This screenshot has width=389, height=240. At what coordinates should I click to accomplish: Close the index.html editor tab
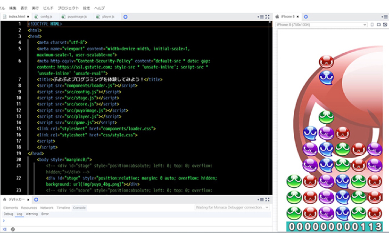[x=28, y=17]
